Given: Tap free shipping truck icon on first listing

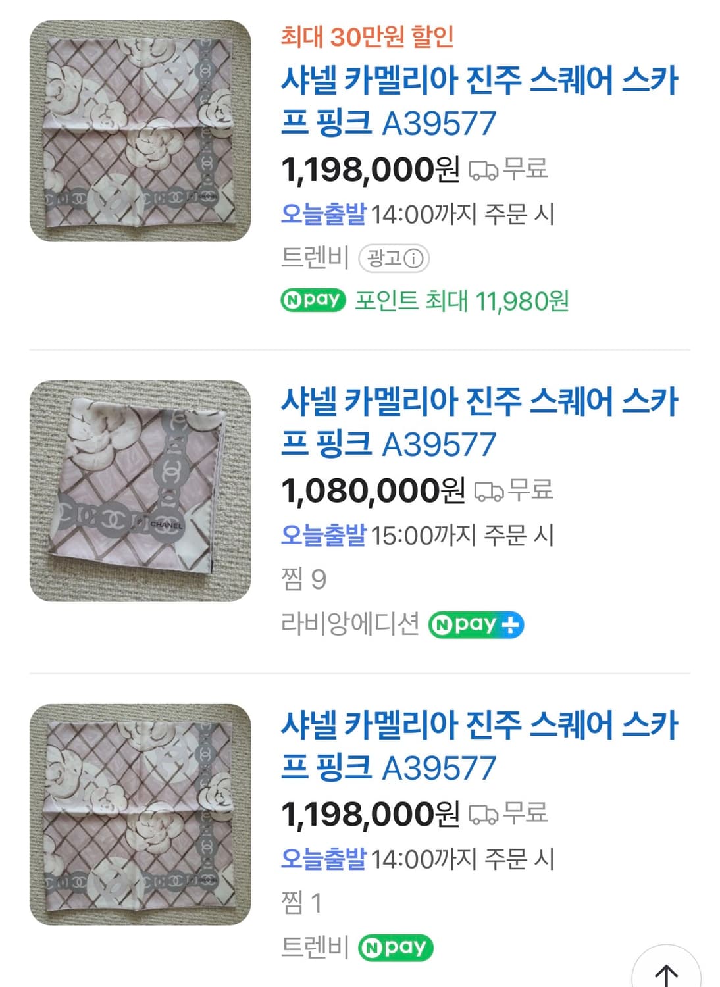Looking at the screenshot, I should (483, 170).
